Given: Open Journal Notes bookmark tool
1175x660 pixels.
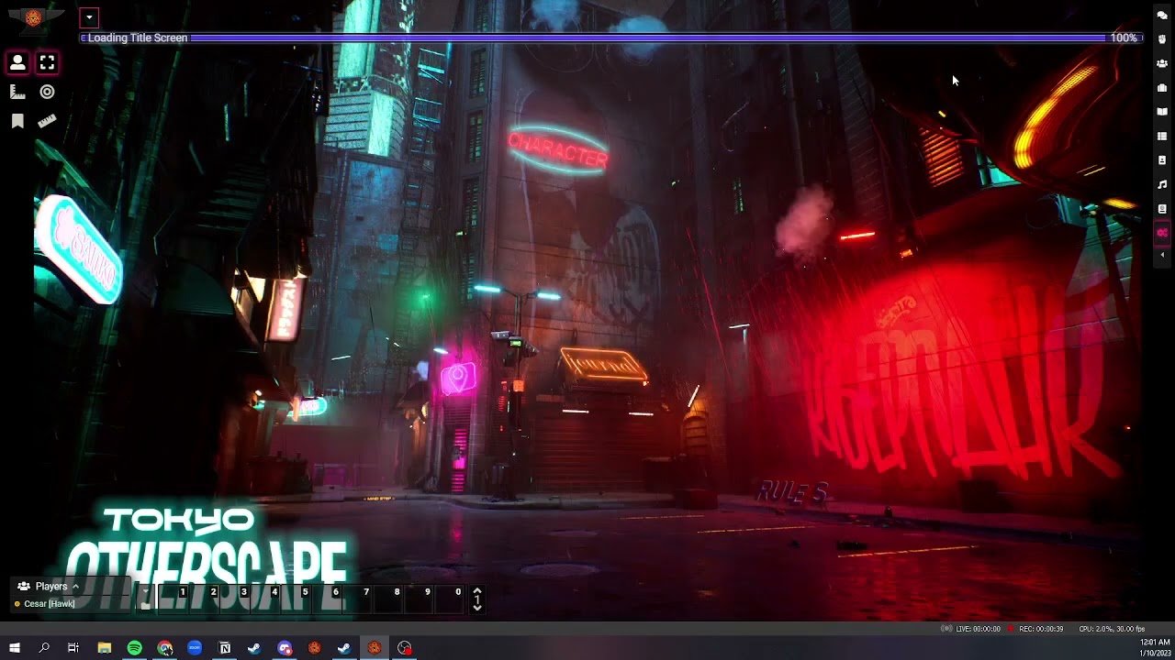Looking at the screenshot, I should [17, 121].
